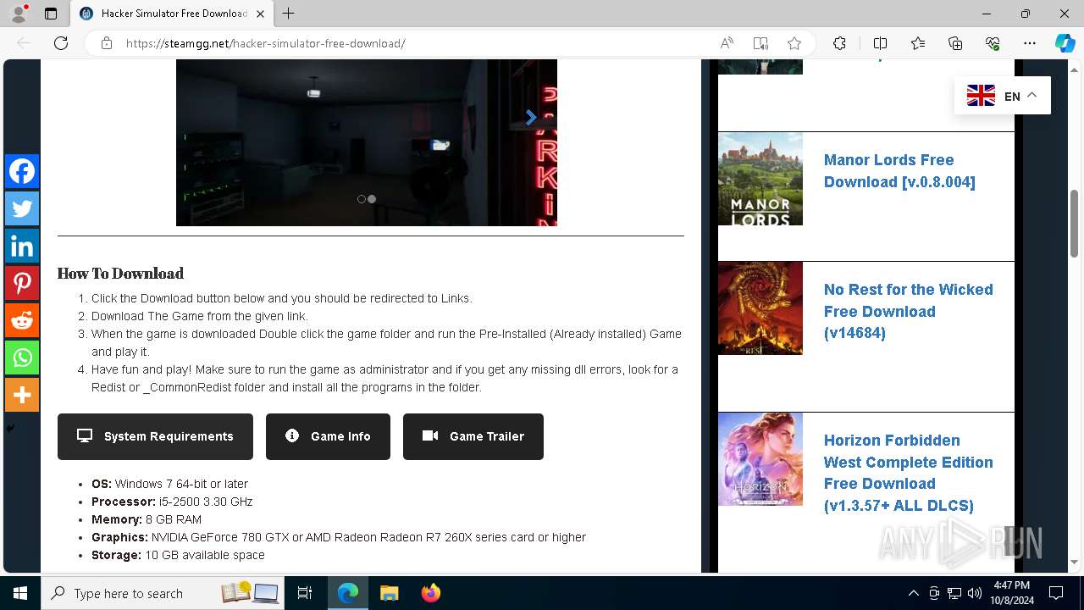The width and height of the screenshot is (1084, 610).
Task: Open Browser essentials
Action: click(x=993, y=43)
